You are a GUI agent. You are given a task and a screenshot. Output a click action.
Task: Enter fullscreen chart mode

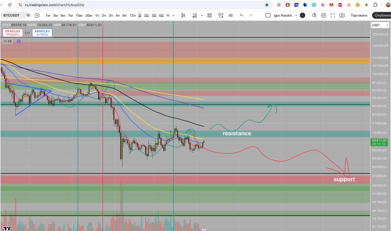[x=333, y=15]
